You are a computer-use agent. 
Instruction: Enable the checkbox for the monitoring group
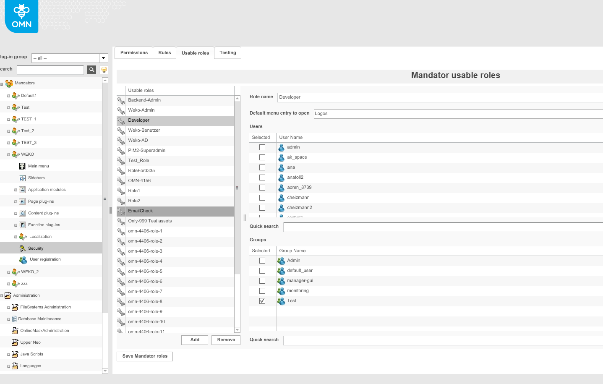(x=262, y=290)
